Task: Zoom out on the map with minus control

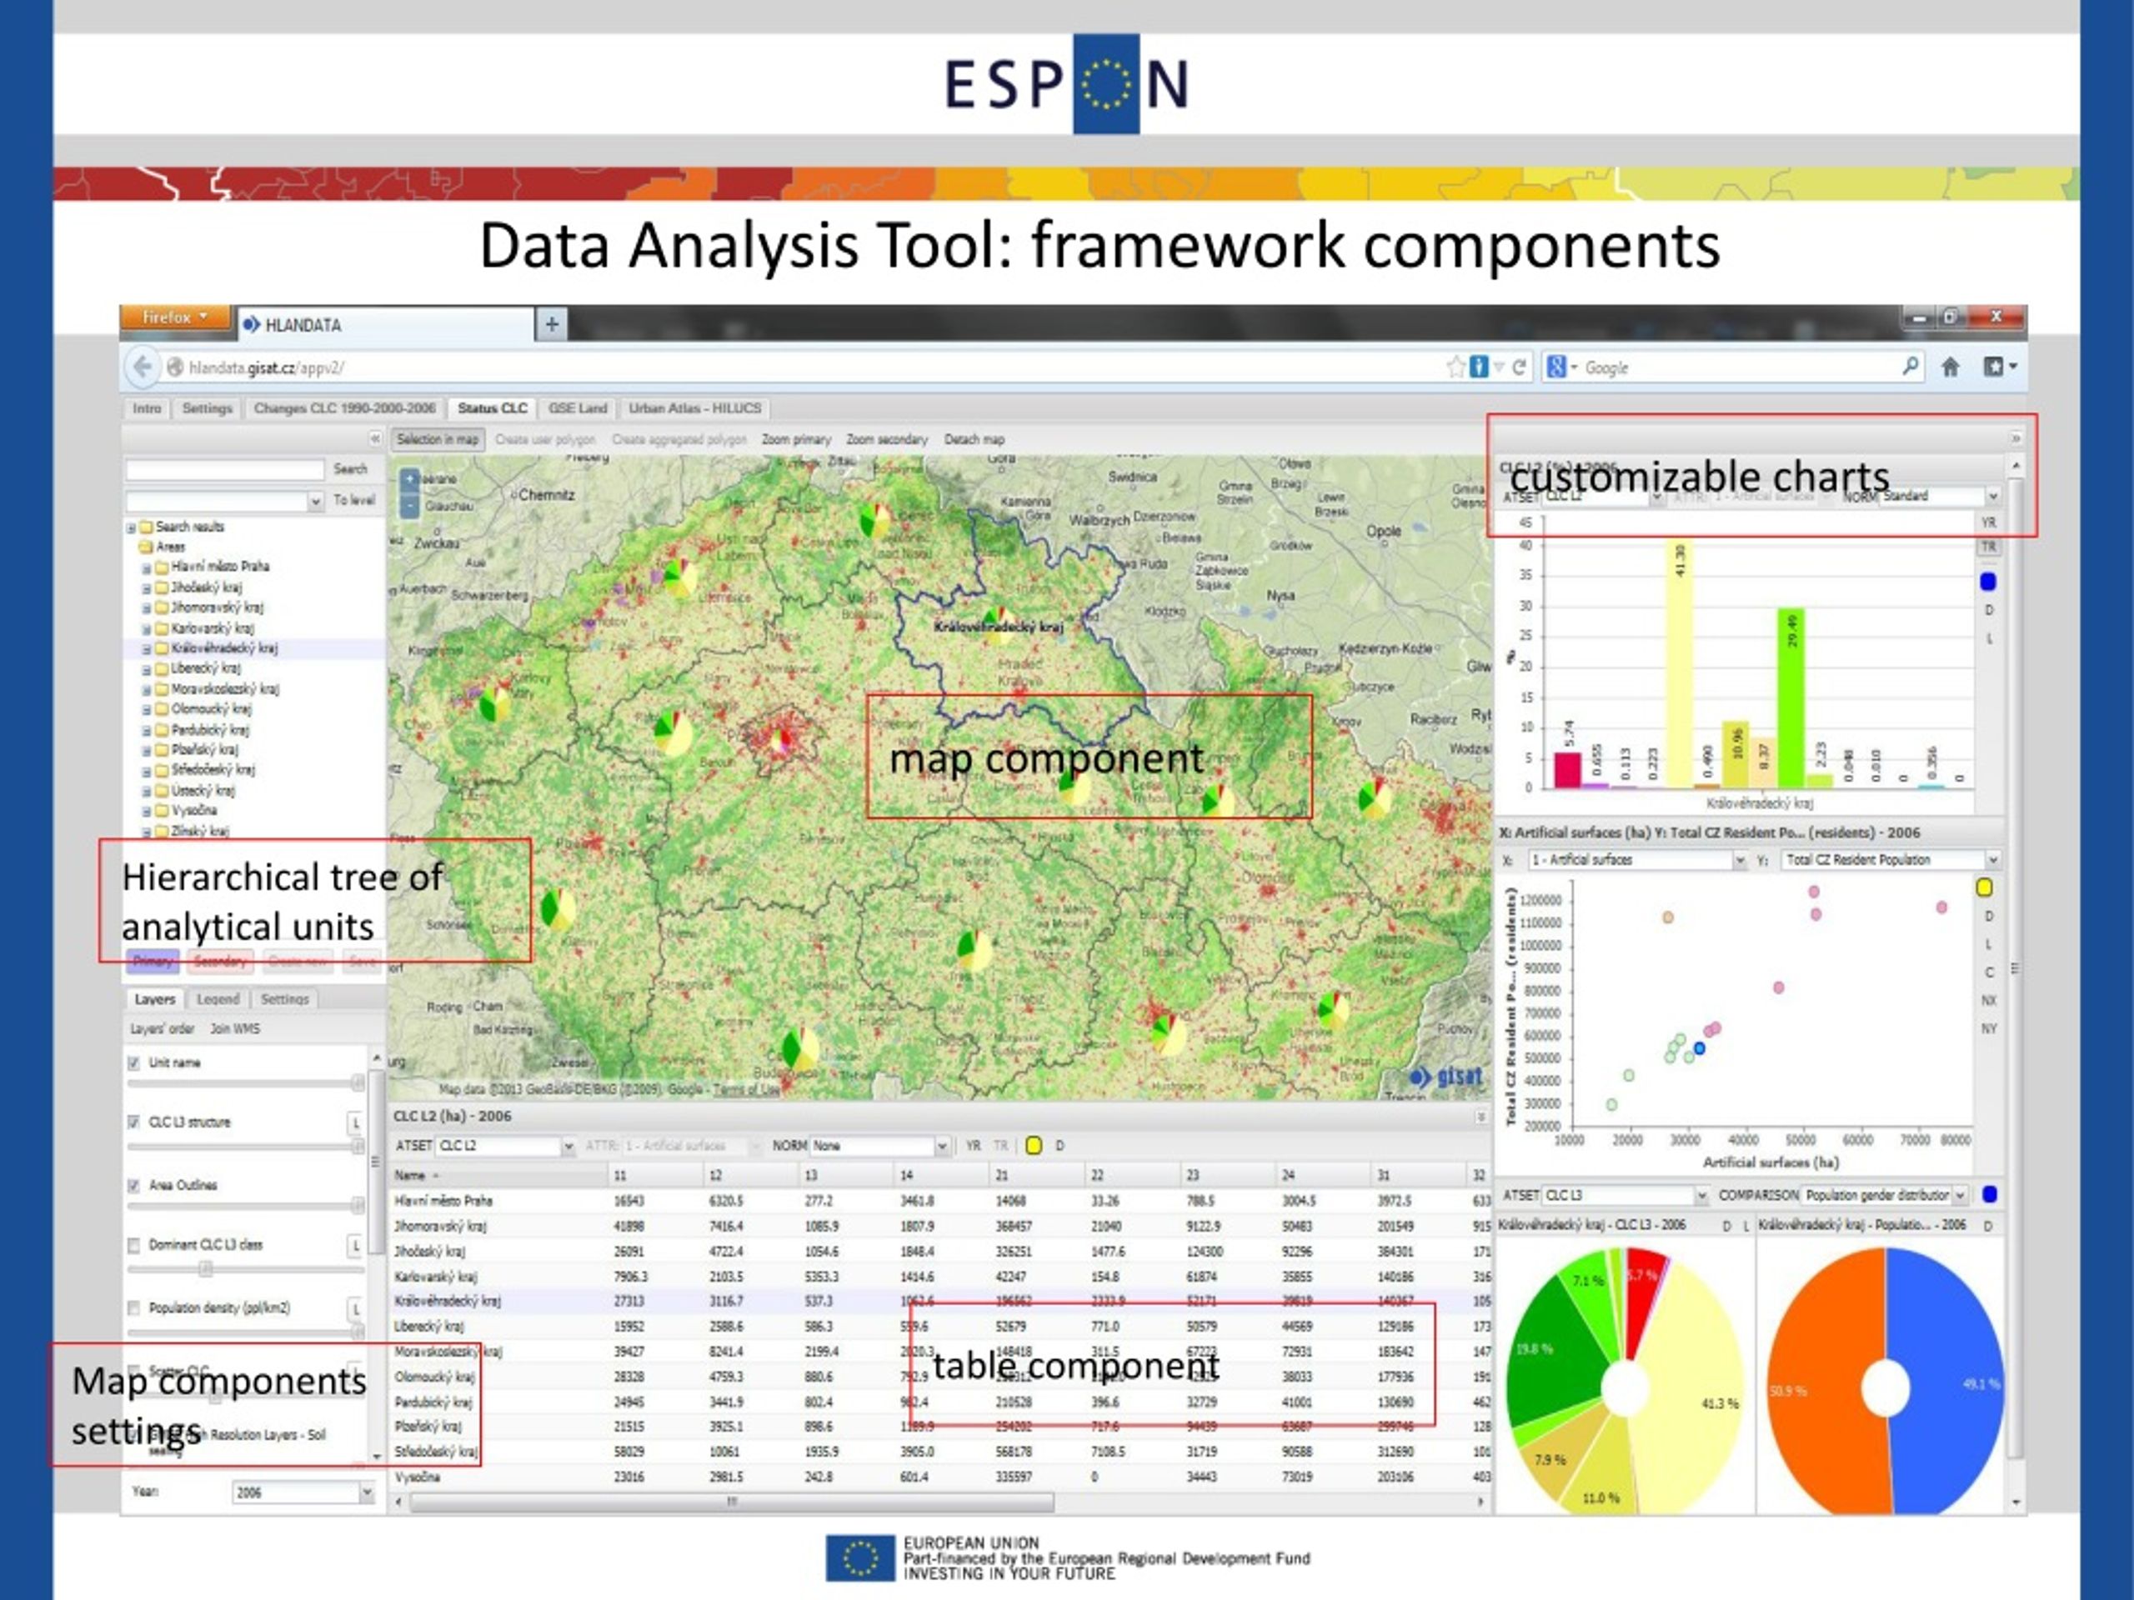Action: [410, 507]
